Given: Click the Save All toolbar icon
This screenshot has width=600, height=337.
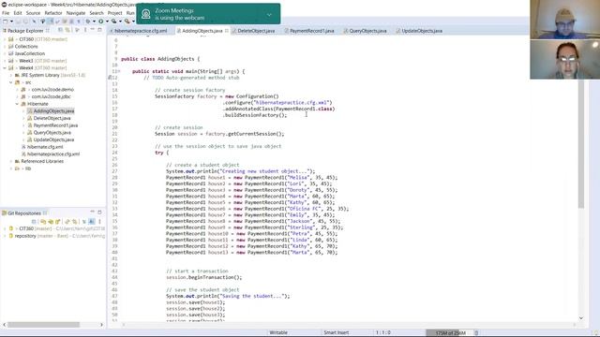Looking at the screenshot, I should tap(25, 22).
